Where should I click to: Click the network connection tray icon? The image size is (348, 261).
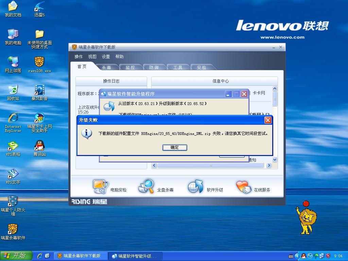click(x=322, y=256)
